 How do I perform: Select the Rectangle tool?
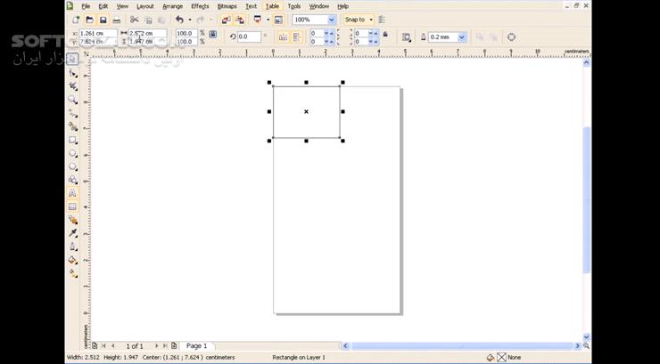[73, 141]
